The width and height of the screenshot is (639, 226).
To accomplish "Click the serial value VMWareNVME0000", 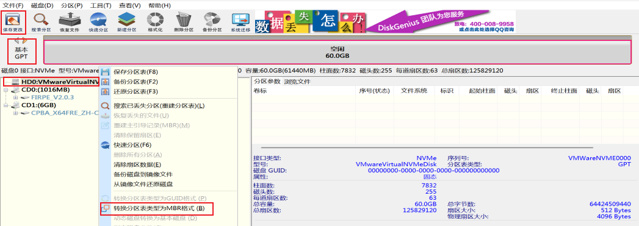I will 599,158.
